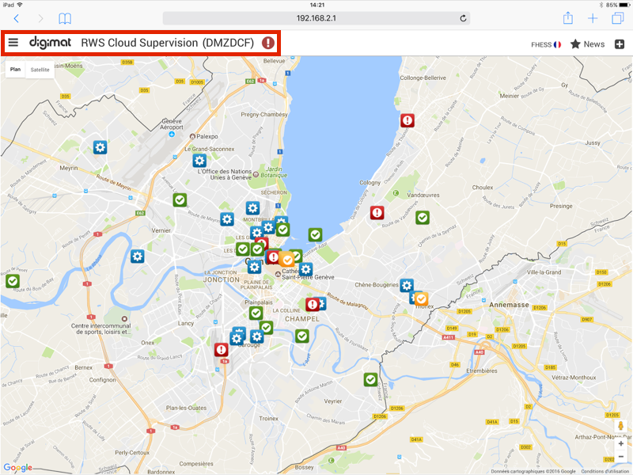Screen dimensions: 633x475
Task: Select the blue gear marker near Meyrin
Action: (100, 147)
